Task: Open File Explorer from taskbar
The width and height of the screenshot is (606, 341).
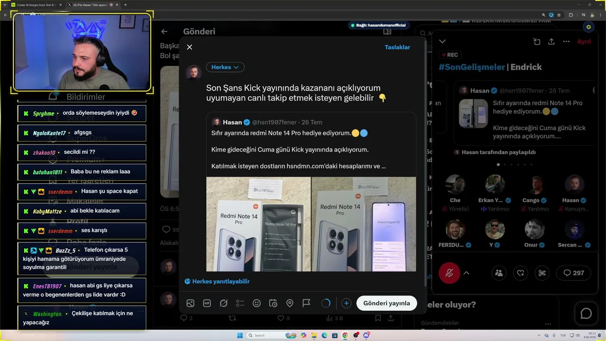Action: point(314,335)
